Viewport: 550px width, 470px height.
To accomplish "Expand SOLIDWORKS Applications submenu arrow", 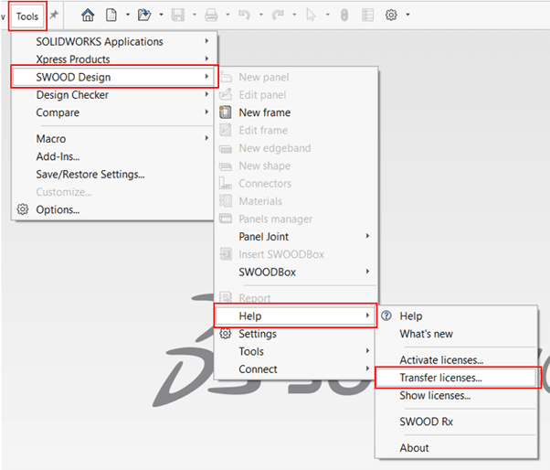I will pyautogui.click(x=207, y=41).
